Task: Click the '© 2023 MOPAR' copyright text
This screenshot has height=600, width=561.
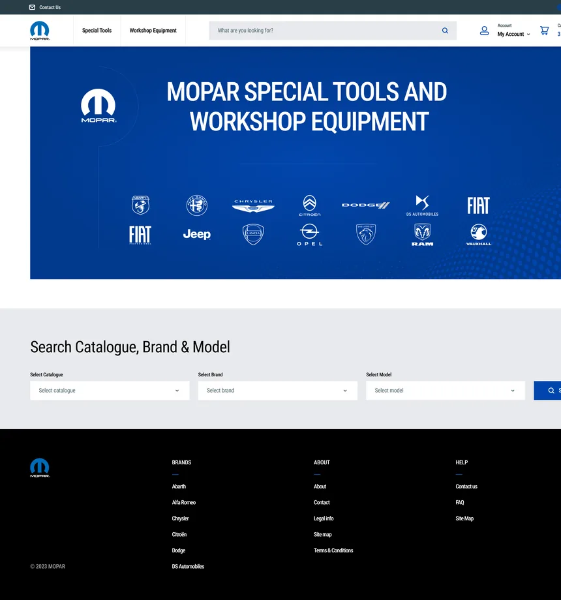Action: (48, 566)
